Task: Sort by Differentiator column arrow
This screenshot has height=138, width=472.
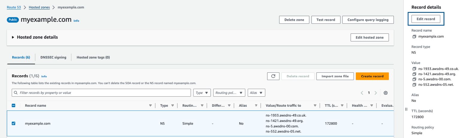Action: [x=229, y=106]
